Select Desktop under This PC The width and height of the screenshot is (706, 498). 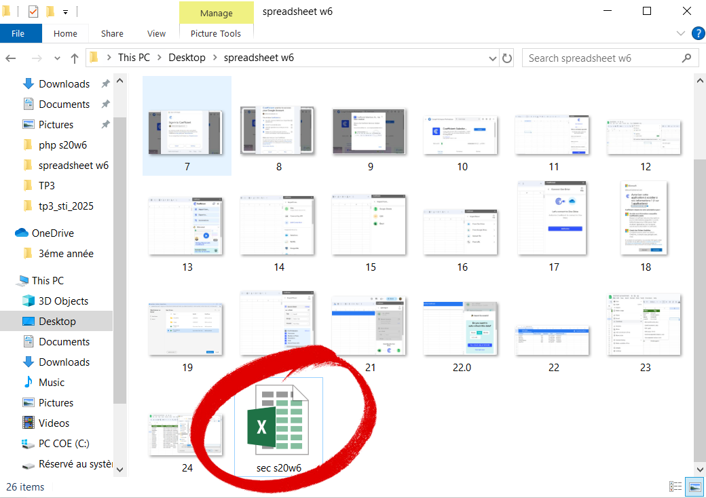click(x=57, y=321)
